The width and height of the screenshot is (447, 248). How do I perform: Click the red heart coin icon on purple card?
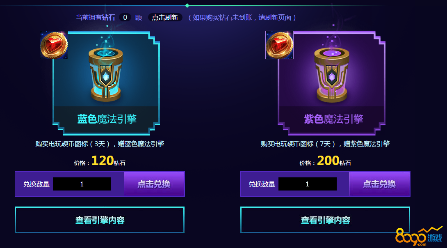279,45
